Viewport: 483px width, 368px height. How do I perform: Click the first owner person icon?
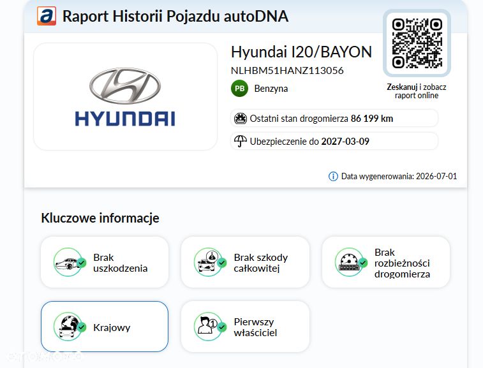click(x=210, y=327)
